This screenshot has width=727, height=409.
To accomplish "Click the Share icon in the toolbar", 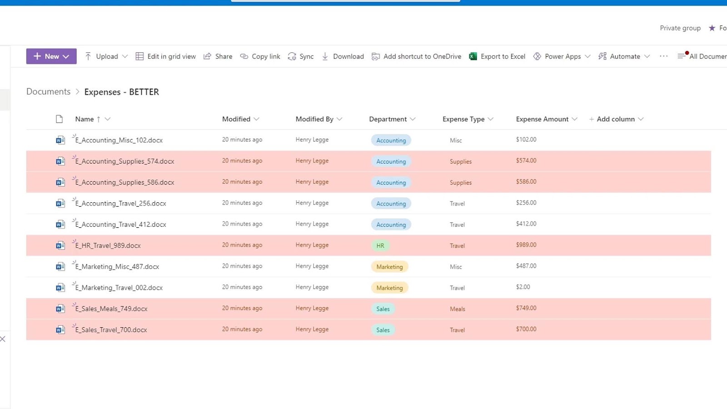I will pos(207,56).
